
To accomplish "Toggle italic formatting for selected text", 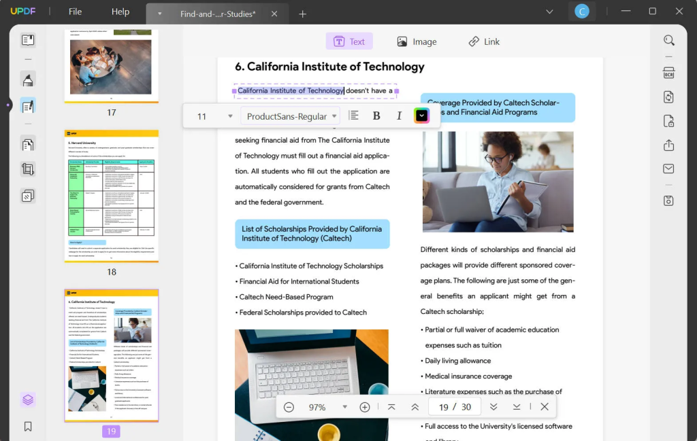I will 400,115.
